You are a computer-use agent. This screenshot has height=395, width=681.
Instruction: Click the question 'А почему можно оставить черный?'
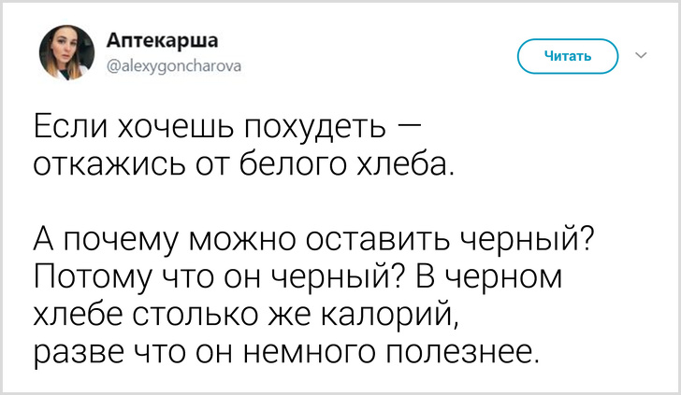pos(315,239)
